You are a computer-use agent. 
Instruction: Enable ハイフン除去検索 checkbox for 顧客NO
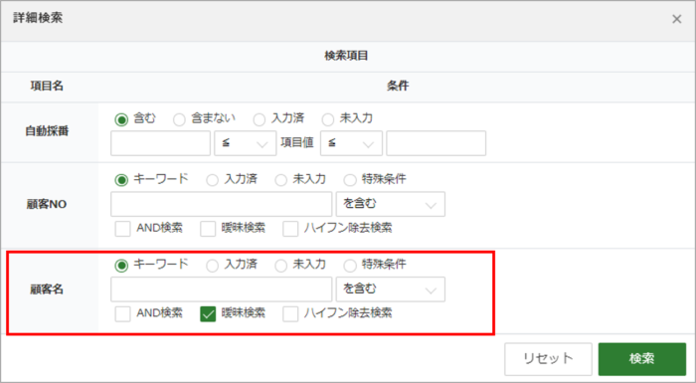pos(290,229)
